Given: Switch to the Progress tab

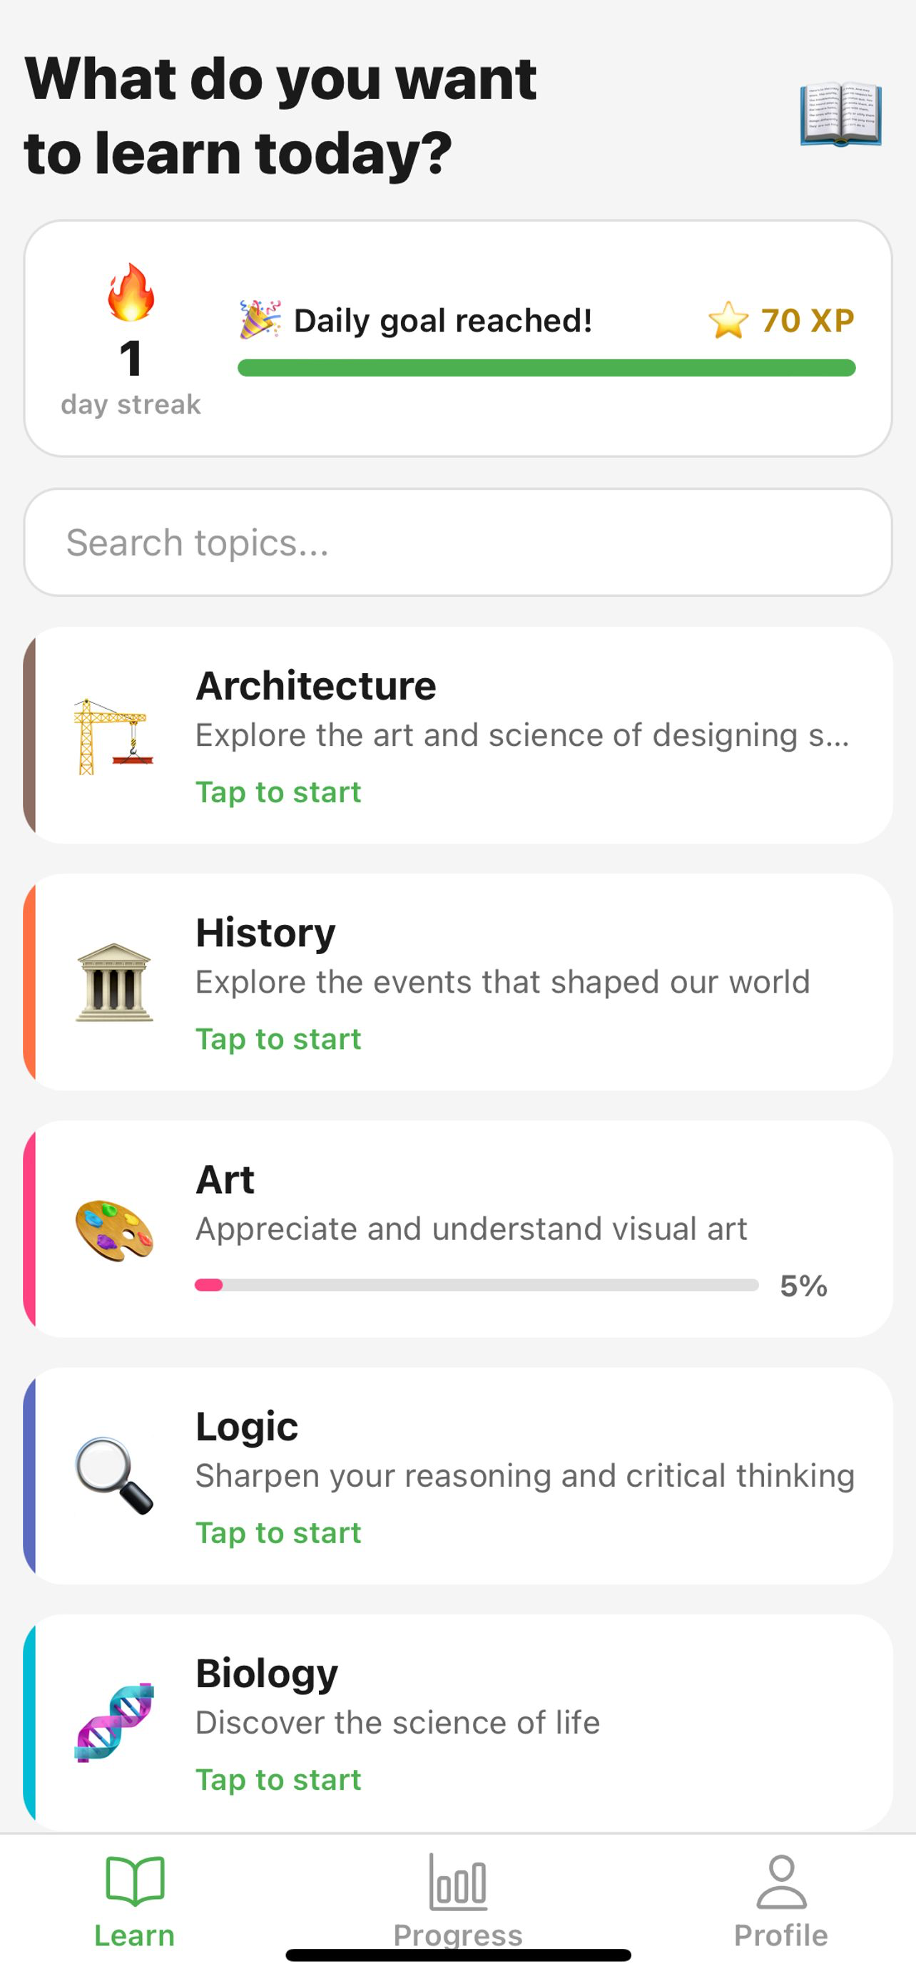Looking at the screenshot, I should pyautogui.click(x=457, y=1900).
